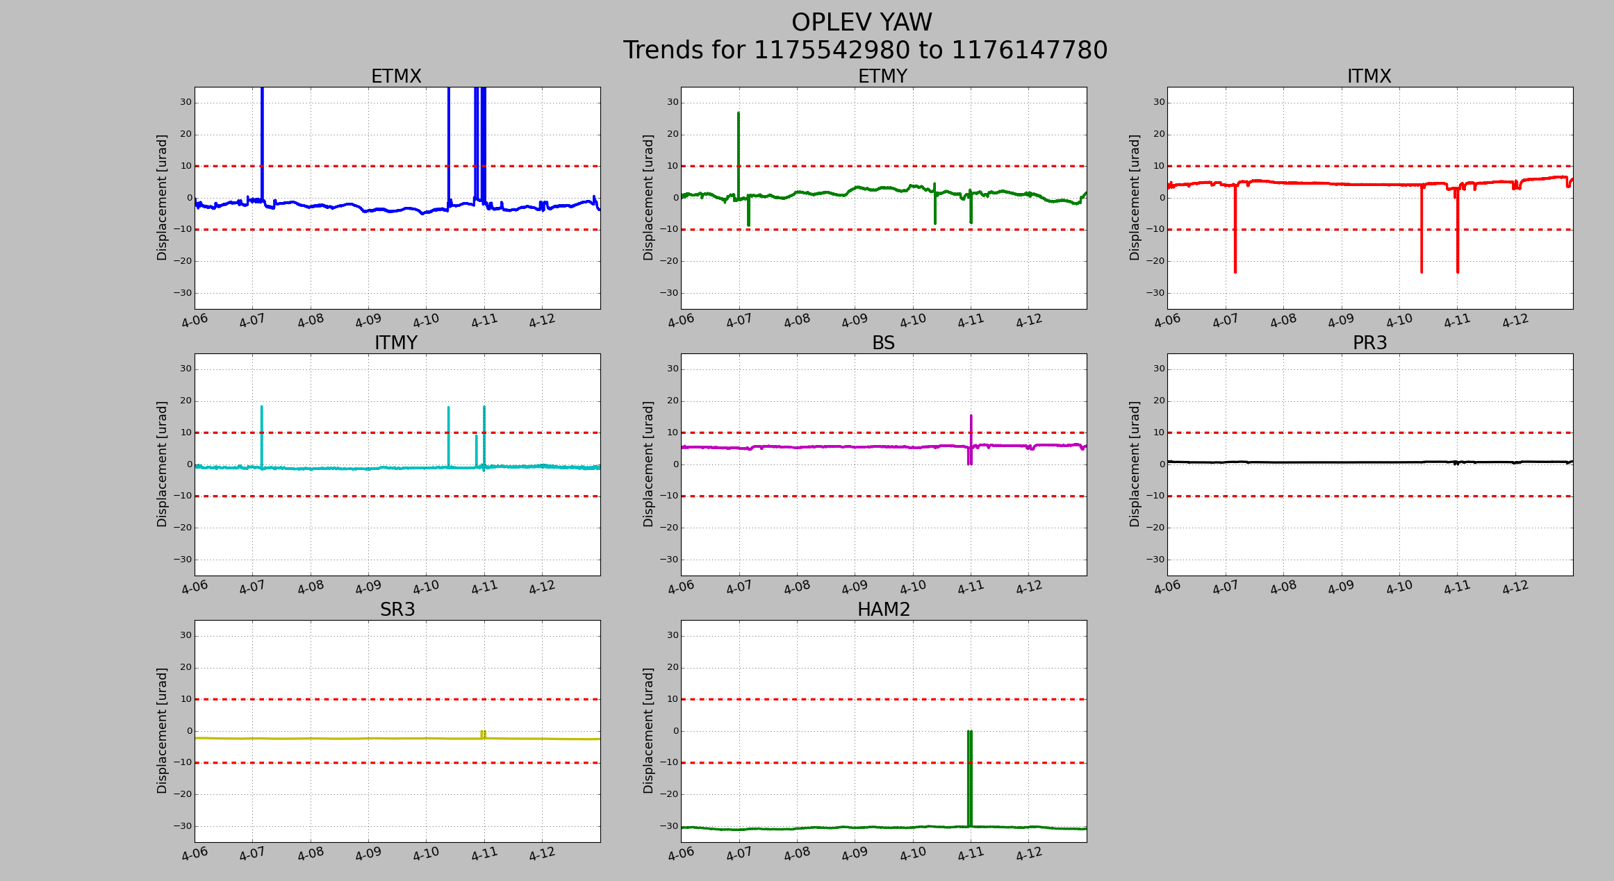
Task: Click the 4-11 date tick under ITMX
Action: pos(1457,320)
